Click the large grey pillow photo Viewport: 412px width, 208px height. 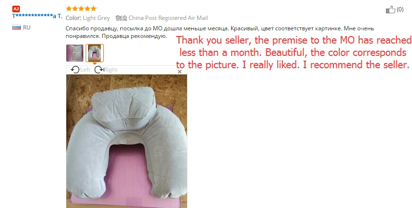click(126, 141)
